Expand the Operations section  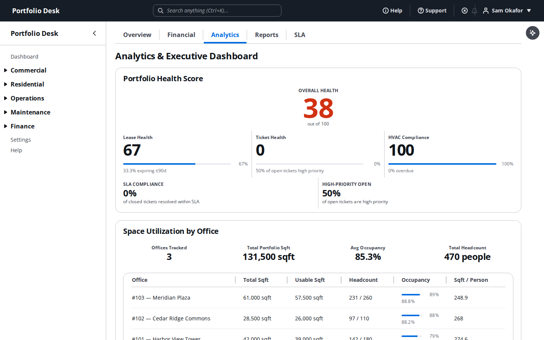pyautogui.click(x=27, y=98)
